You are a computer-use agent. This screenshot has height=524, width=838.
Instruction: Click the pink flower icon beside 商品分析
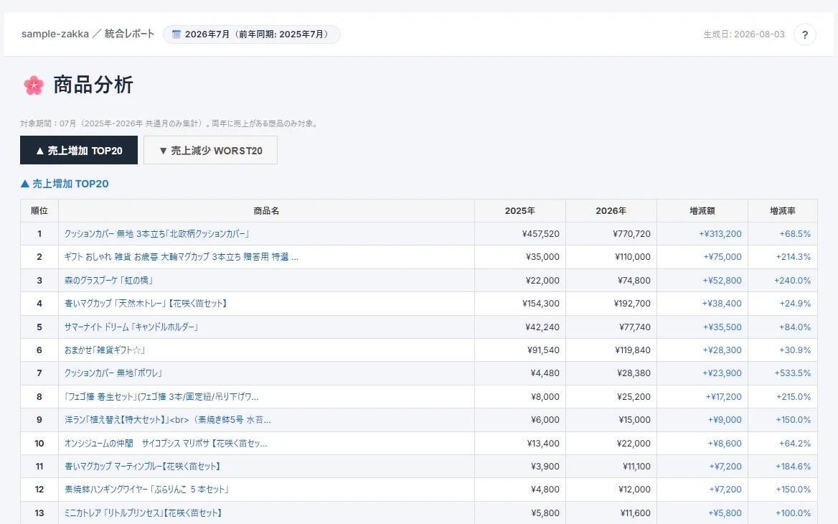(34, 85)
